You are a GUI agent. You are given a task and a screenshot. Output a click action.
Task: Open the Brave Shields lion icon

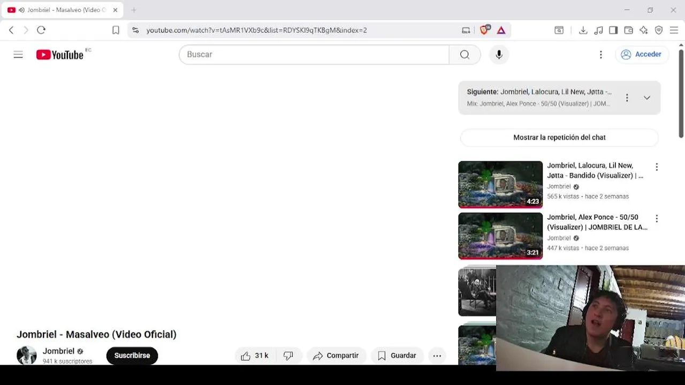485,30
